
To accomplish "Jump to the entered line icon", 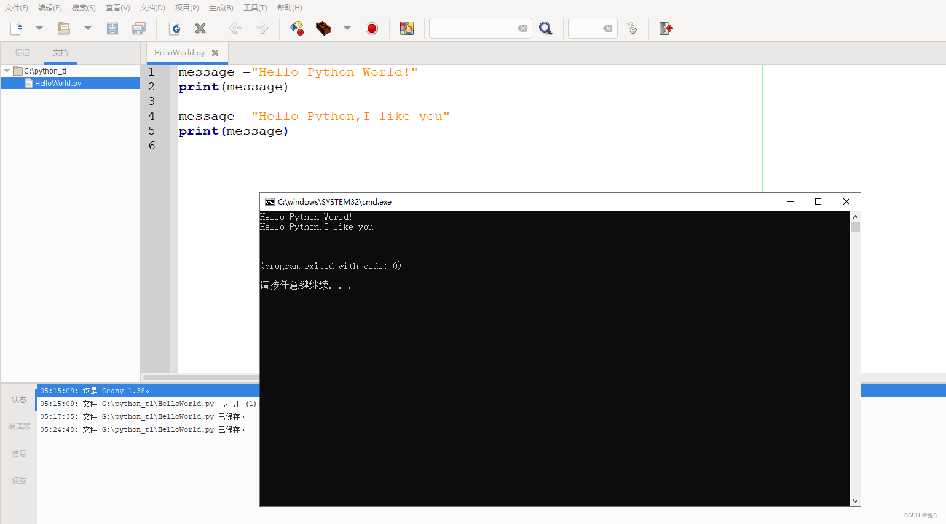I will coord(631,28).
